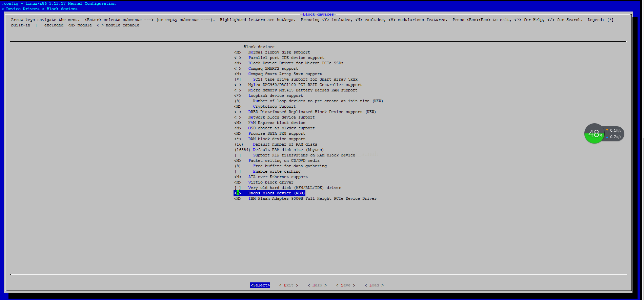Screen dimensions: 644x300
Task: Select Promise SATA SX8 support
Action: pos(269,133)
